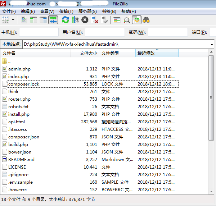Click the file list scroll up arrow
The image size is (216, 206).
tap(211, 52)
